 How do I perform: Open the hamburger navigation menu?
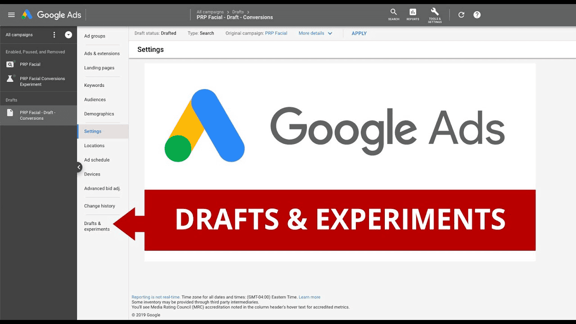point(11,14)
